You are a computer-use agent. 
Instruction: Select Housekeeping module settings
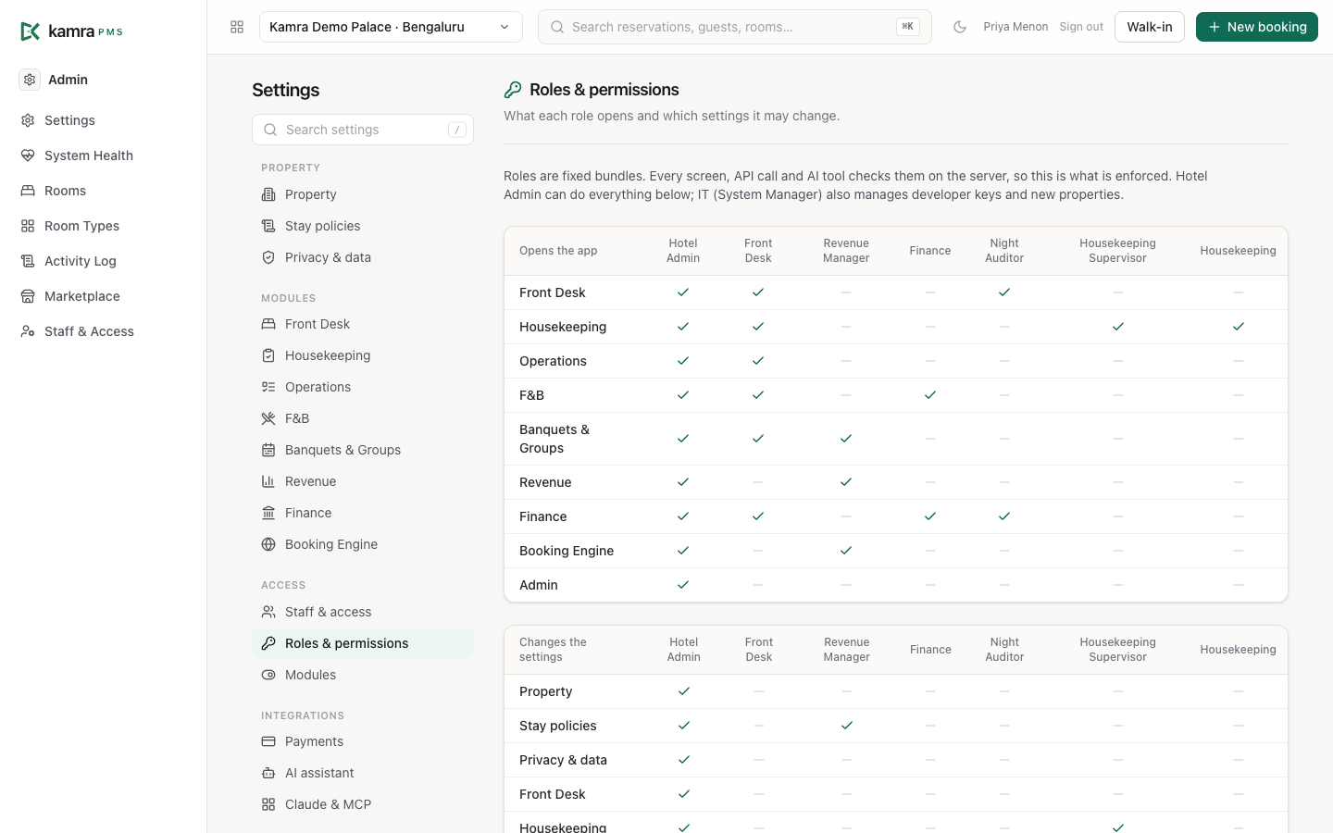pyautogui.click(x=363, y=355)
